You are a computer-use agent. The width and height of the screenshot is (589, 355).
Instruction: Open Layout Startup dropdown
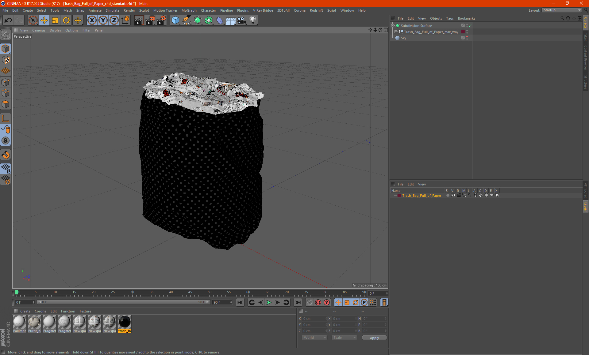pos(562,10)
